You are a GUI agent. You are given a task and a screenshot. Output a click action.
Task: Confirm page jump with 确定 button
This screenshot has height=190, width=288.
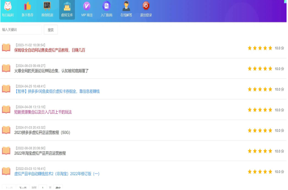click(58, 187)
